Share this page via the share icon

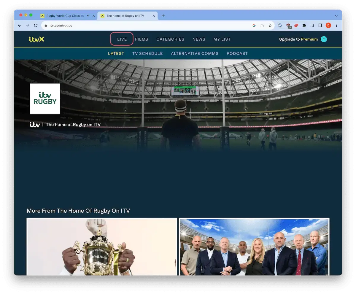262,26
